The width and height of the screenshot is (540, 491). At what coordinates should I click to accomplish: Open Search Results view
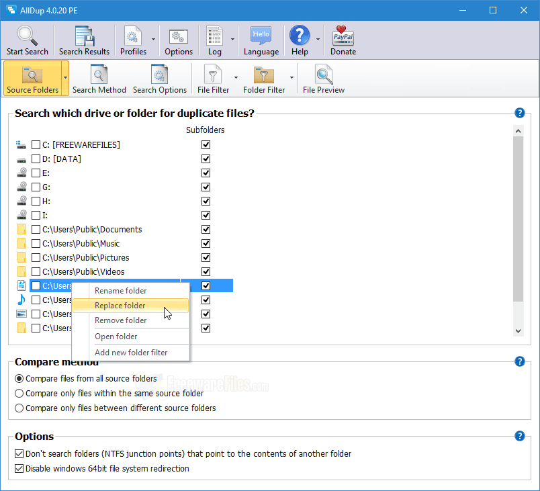(84, 40)
